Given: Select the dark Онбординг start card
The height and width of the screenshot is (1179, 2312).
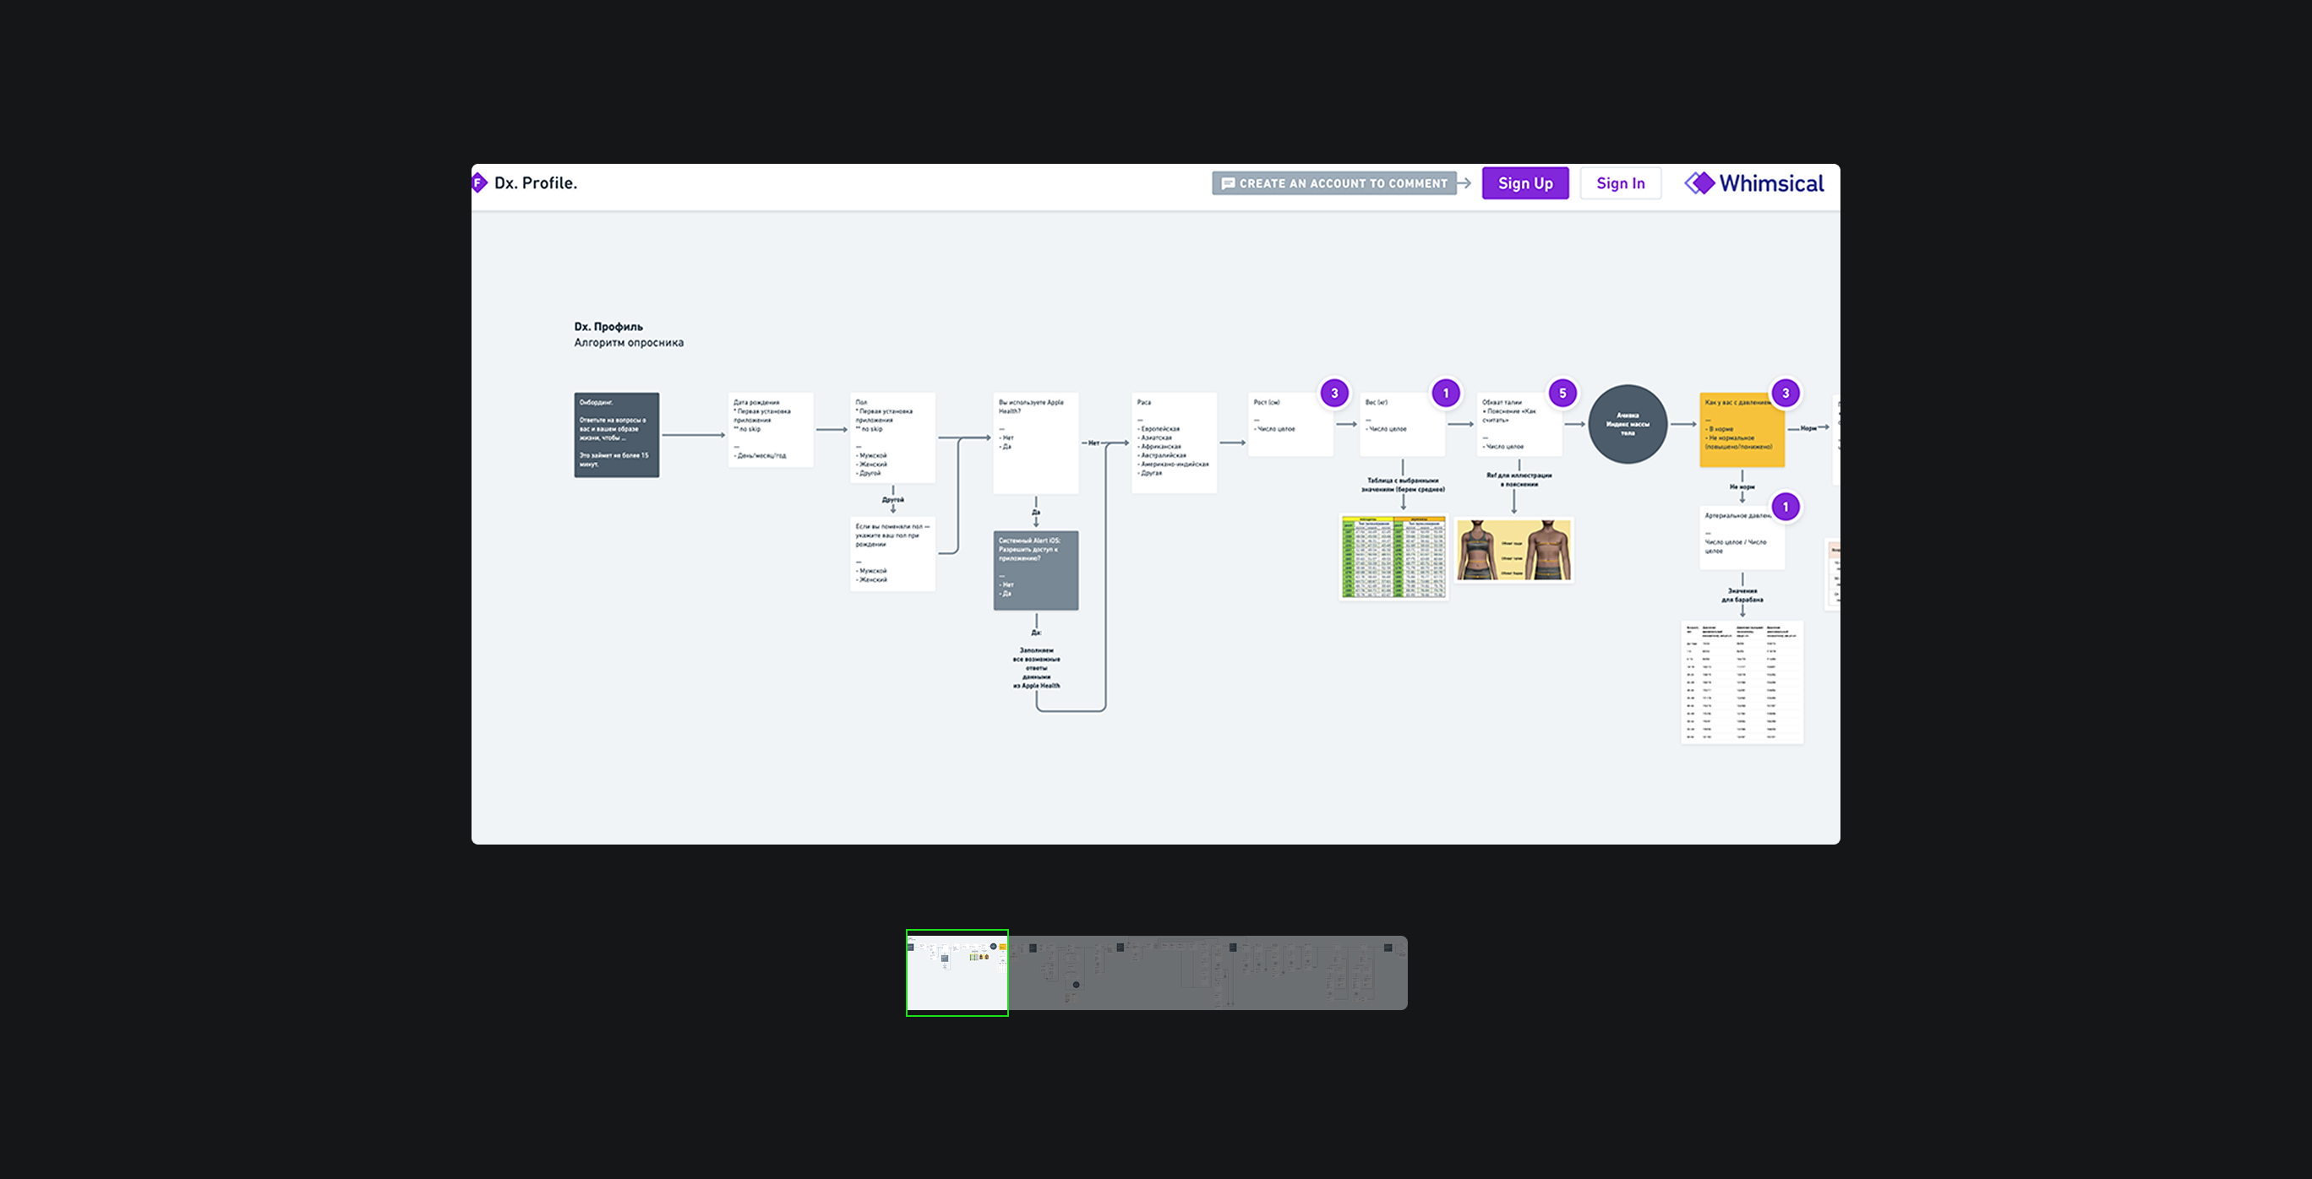Looking at the screenshot, I should click(617, 434).
